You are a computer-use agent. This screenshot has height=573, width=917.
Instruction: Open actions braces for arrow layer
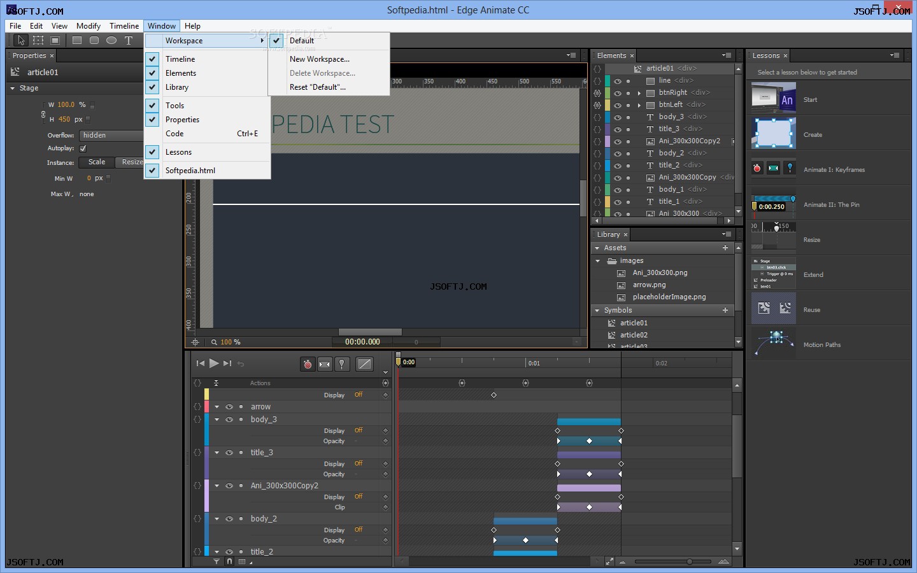click(197, 407)
